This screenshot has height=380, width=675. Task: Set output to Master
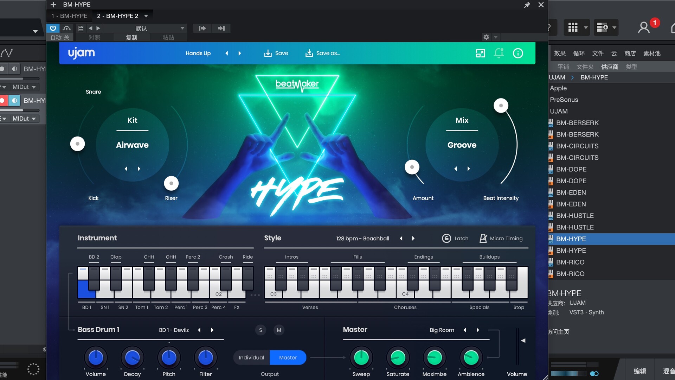[x=288, y=357]
